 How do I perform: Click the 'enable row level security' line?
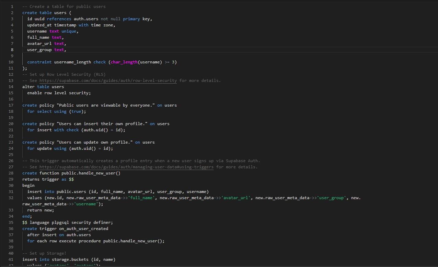[x=59, y=93]
